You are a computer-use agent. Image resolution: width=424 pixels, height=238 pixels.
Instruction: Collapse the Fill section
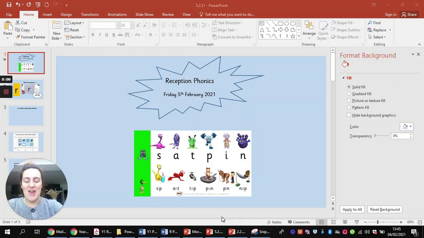(343, 78)
